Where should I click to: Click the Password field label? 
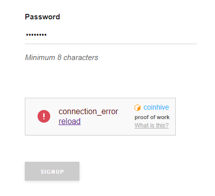[42, 17]
